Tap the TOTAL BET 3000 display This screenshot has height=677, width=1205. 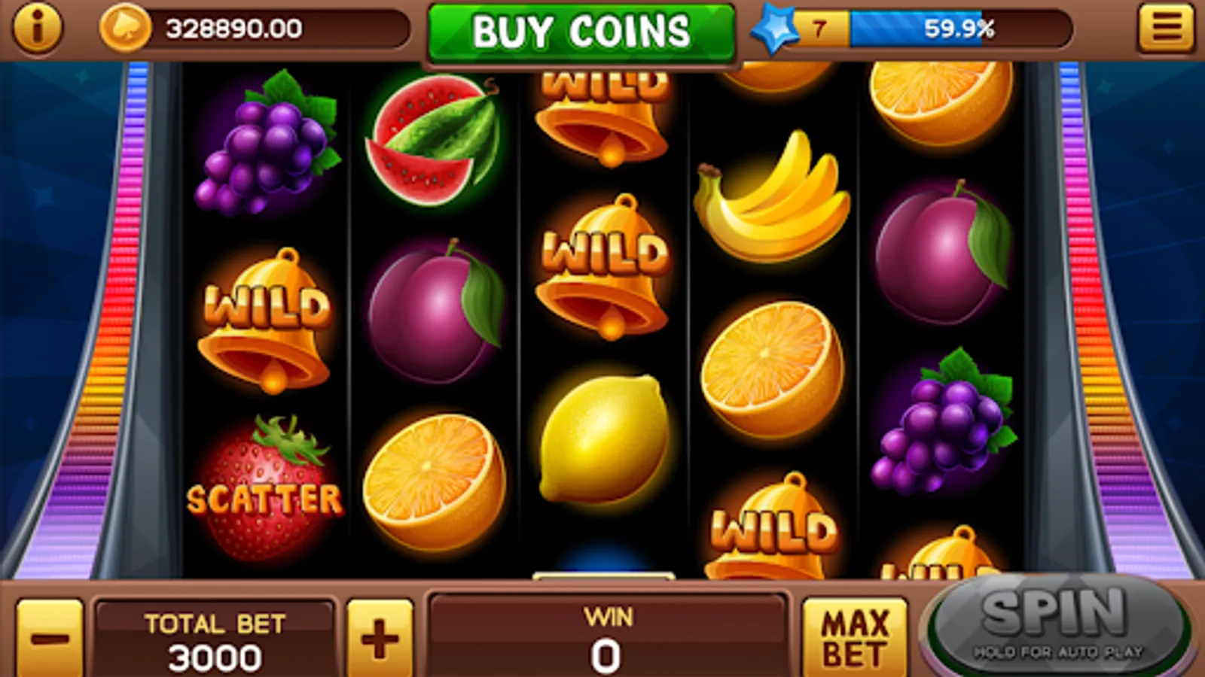215,639
